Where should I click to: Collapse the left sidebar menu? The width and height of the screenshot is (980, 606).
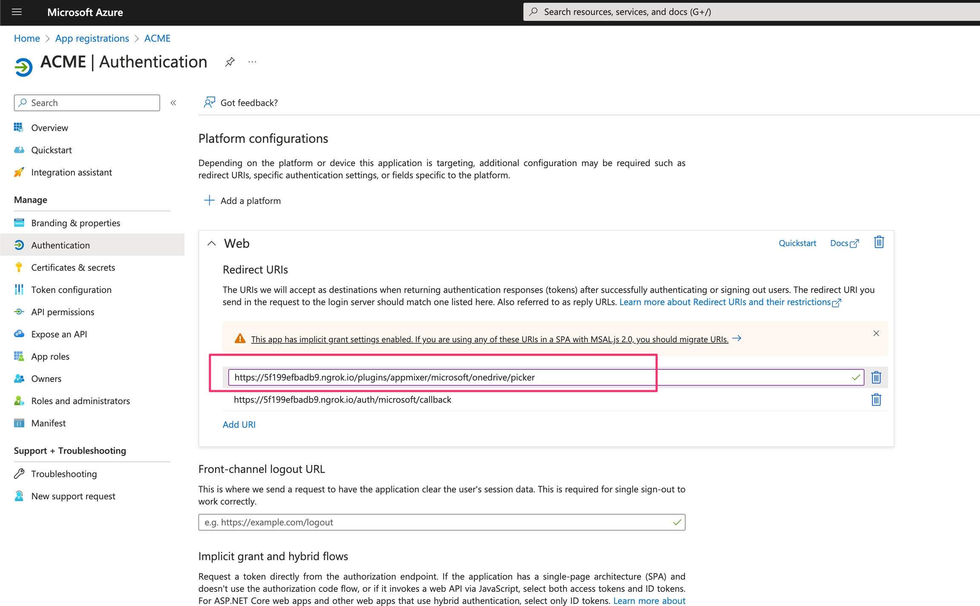(173, 103)
